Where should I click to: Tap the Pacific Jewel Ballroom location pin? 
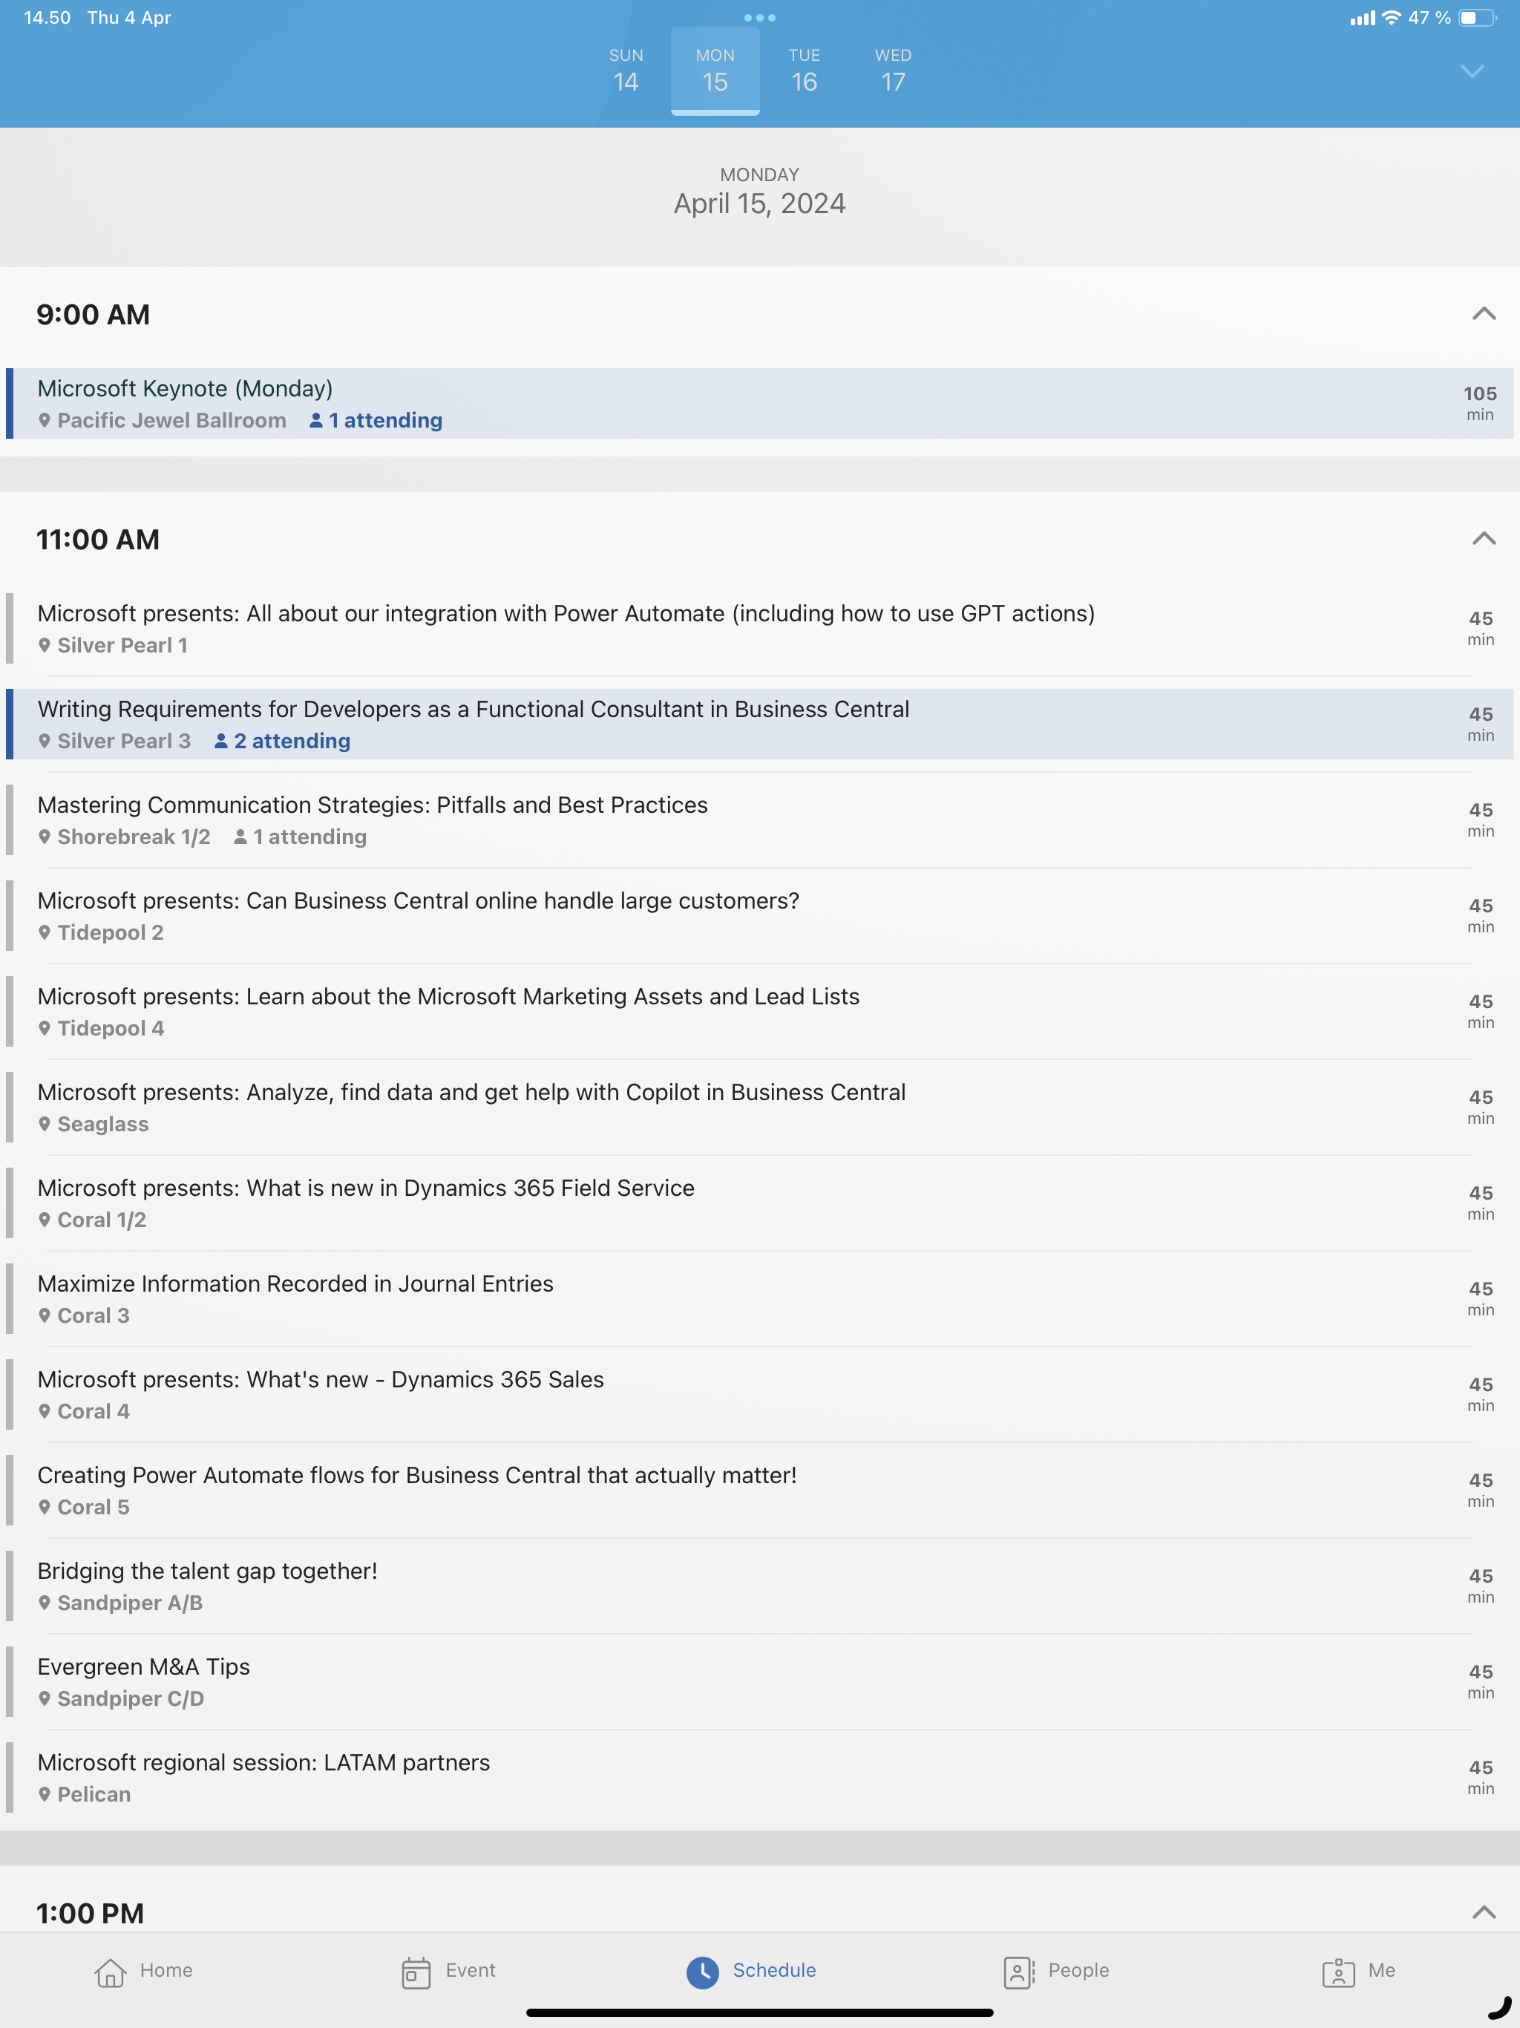tap(44, 420)
